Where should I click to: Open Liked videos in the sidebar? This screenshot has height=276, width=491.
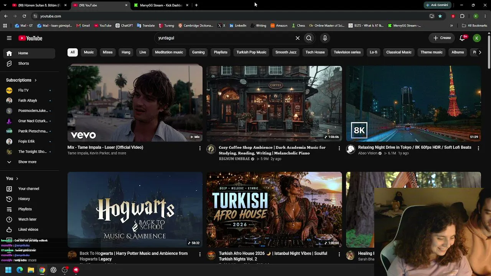pyautogui.click(x=30, y=229)
